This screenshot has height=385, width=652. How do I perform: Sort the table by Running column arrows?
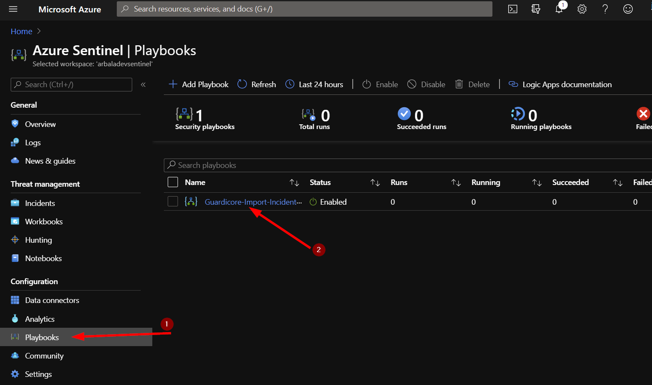(537, 182)
